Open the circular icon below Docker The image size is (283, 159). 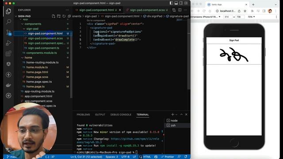[8, 95]
